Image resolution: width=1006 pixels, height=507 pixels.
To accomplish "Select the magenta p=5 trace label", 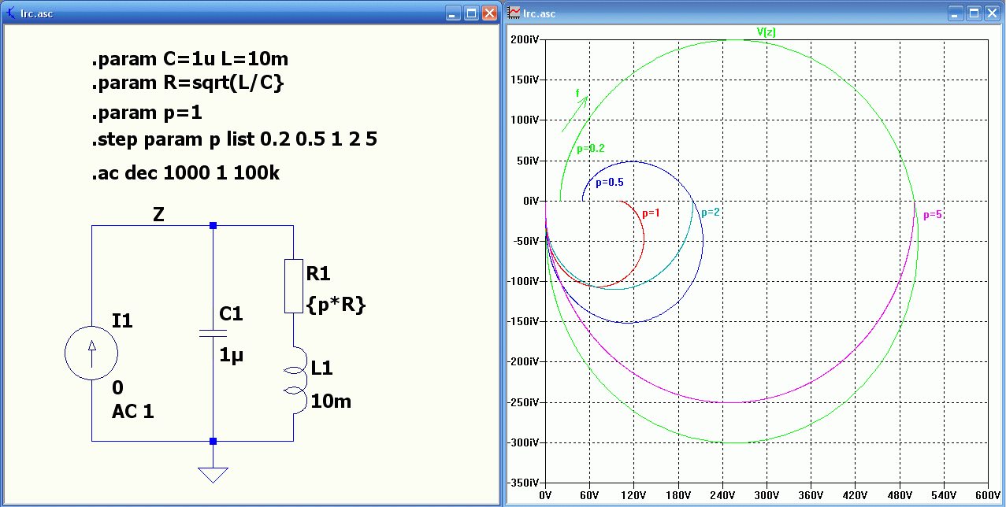I will [x=932, y=213].
